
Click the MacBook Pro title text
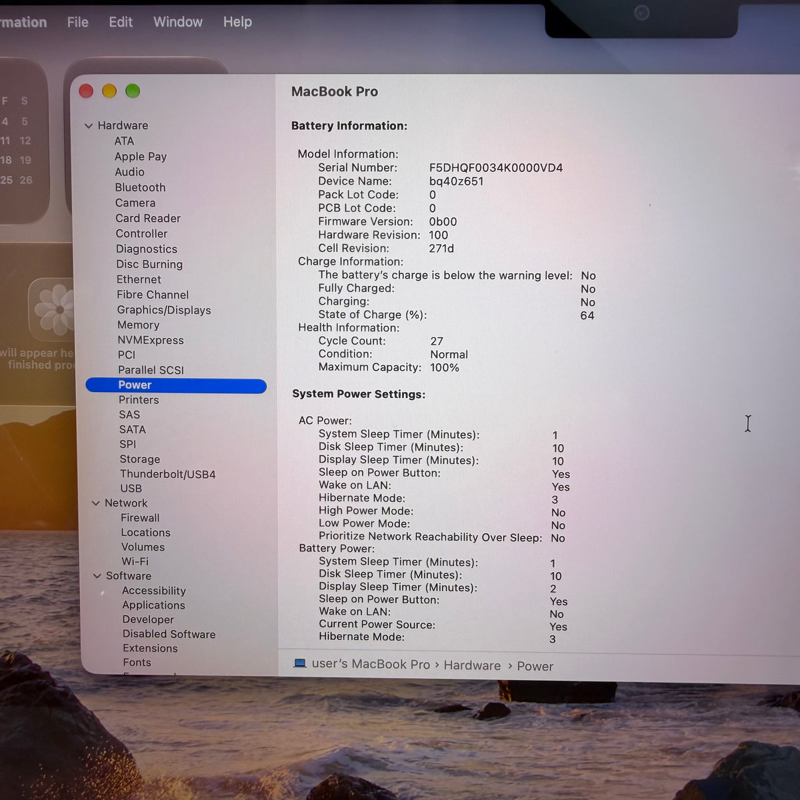coord(335,92)
